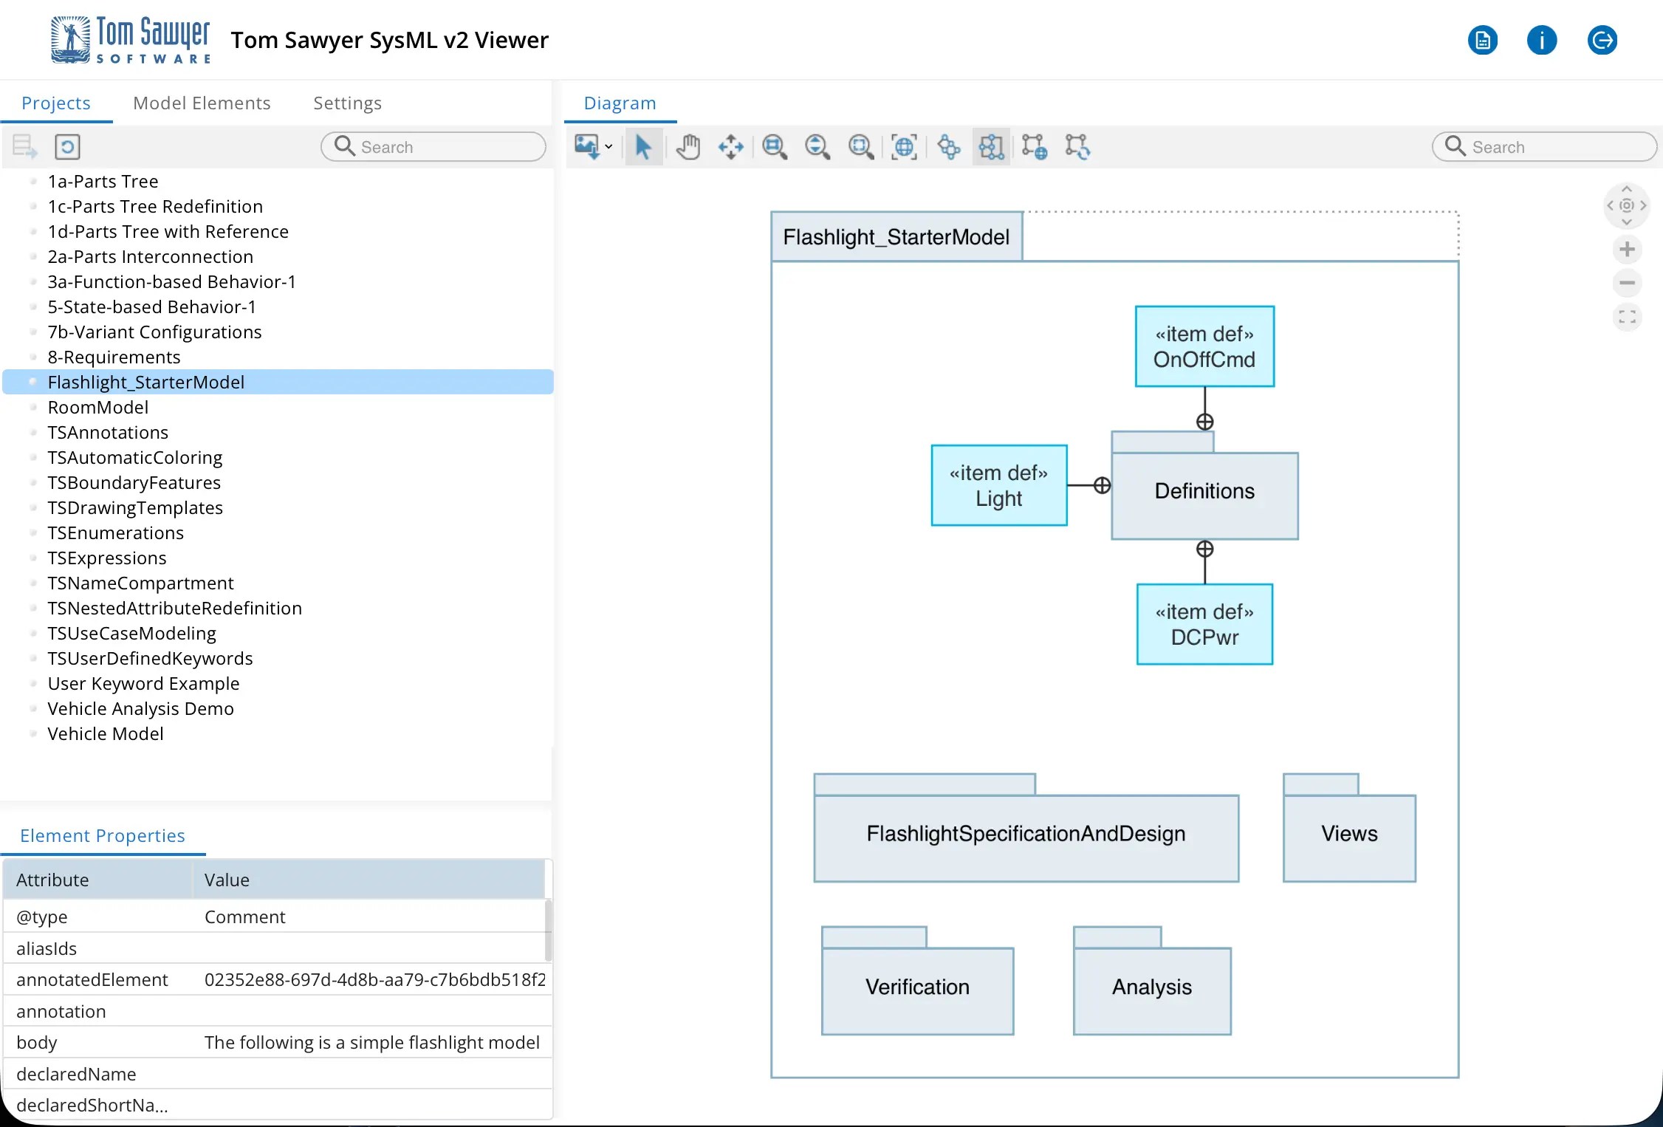This screenshot has width=1663, height=1127.
Task: Click the sign-out icon top right
Action: [x=1602, y=40]
